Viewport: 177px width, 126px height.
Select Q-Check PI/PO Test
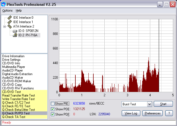pos(24,113)
